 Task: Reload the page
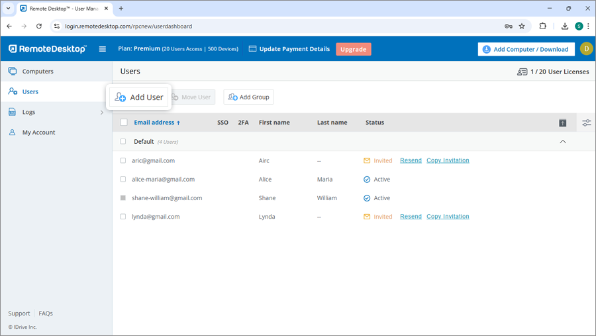[39, 27]
